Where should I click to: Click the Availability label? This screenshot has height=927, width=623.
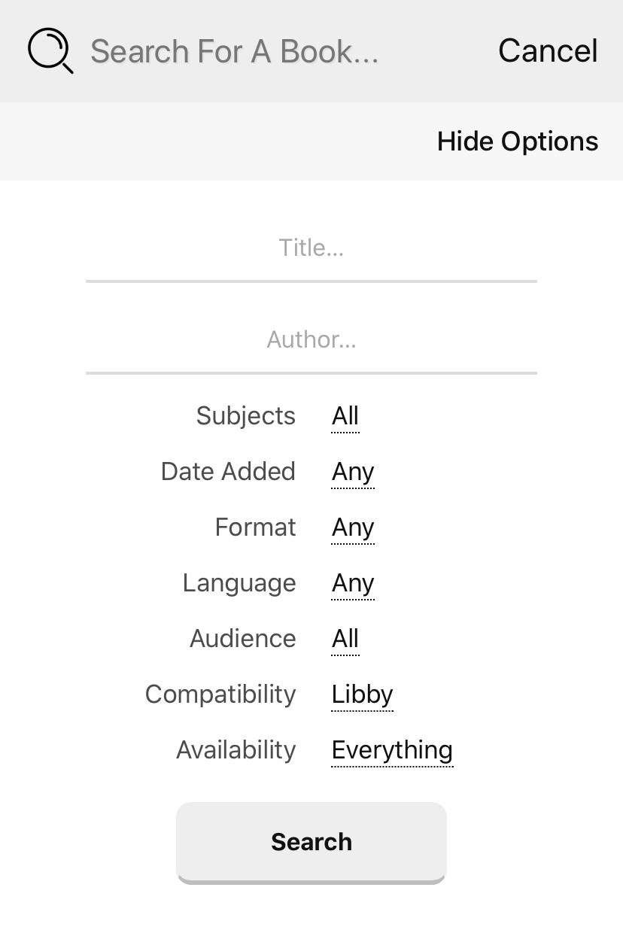pyautogui.click(x=236, y=750)
